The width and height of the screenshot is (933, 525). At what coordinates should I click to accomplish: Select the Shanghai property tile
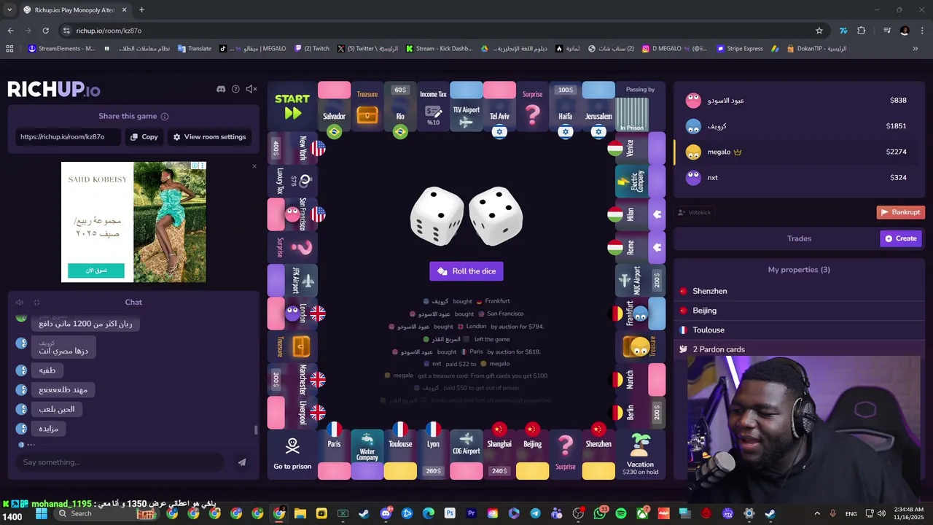pos(499,454)
